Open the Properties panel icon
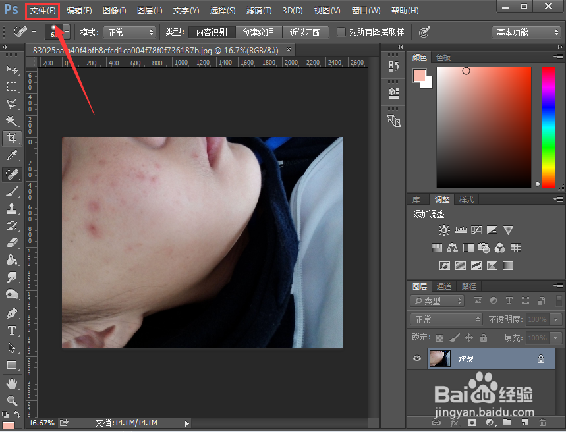566x432 pixels. click(x=393, y=94)
